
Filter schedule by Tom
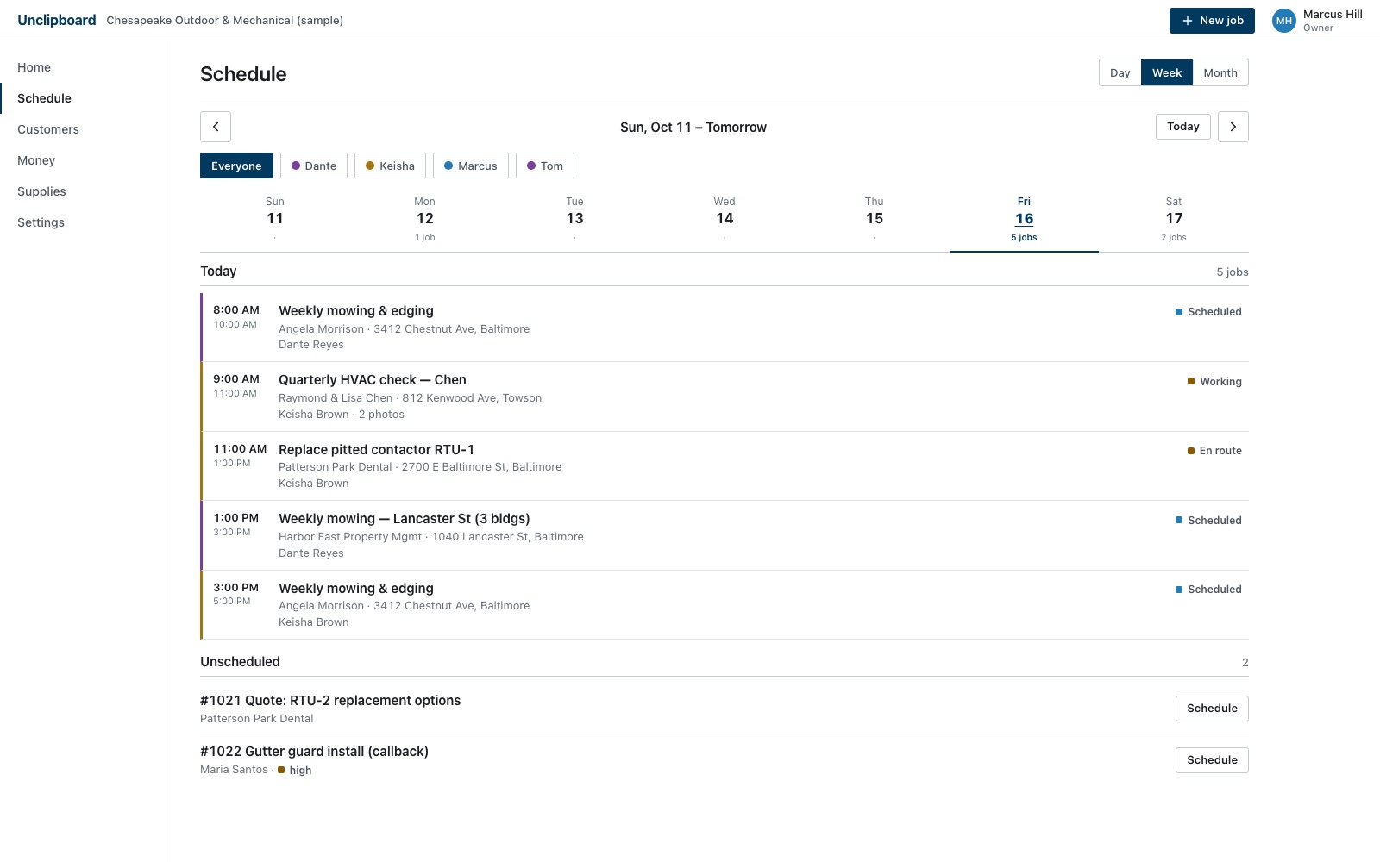[x=545, y=166]
